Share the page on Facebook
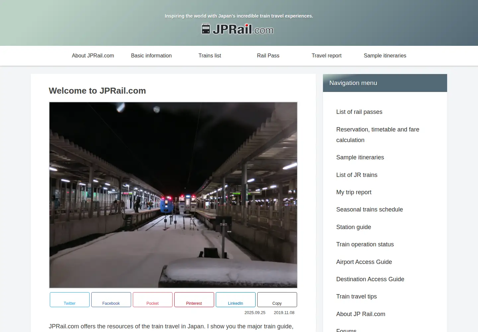The width and height of the screenshot is (478, 332). coord(111,299)
